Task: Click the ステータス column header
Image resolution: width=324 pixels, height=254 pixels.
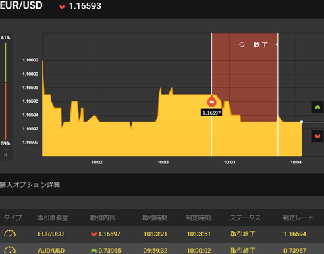Action: coord(245,218)
